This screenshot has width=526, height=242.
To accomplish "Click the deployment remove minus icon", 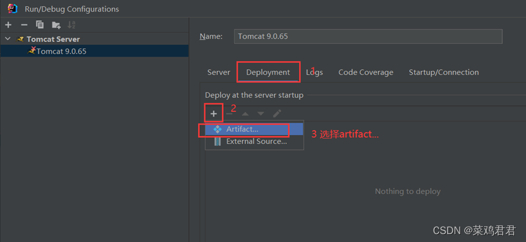I will click(229, 114).
